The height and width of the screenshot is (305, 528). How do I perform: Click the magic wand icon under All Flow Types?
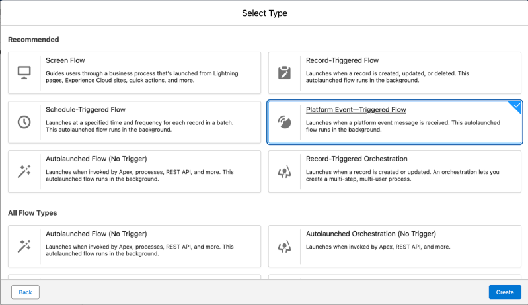pyautogui.click(x=24, y=246)
